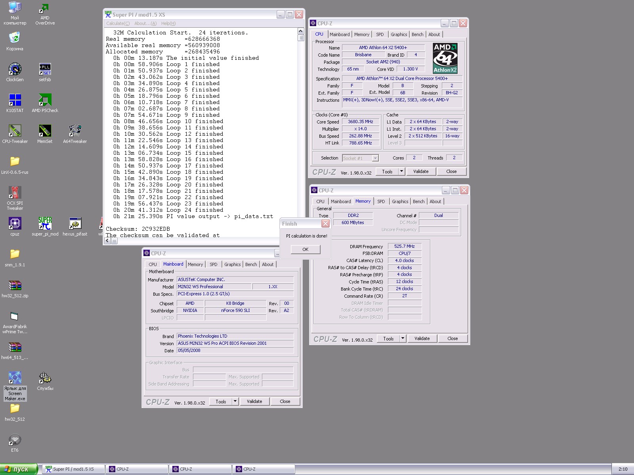Open AwardFabrik wPrime Tweaker file icon
Screen dimensions: 634x475
(15, 322)
